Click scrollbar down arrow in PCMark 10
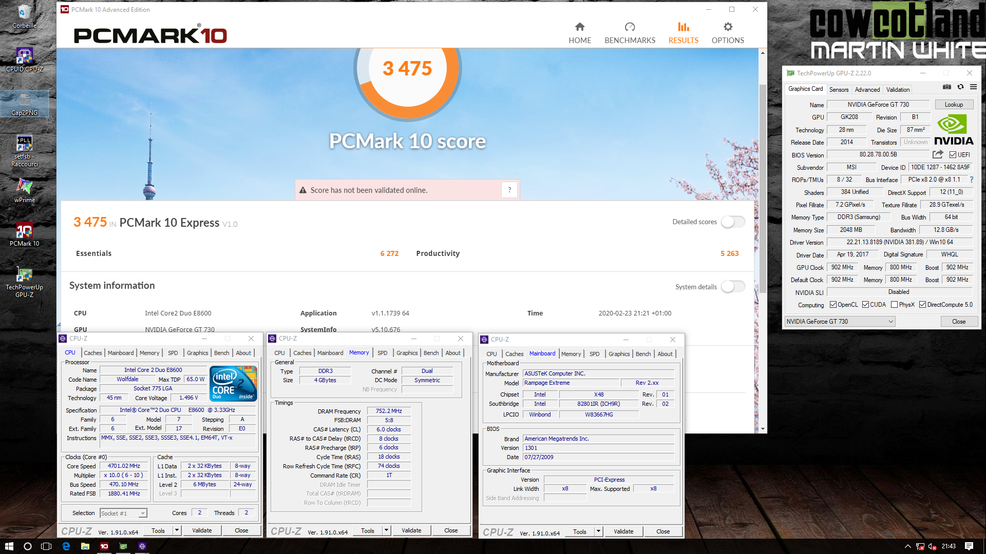The height and width of the screenshot is (554, 986). [x=763, y=429]
